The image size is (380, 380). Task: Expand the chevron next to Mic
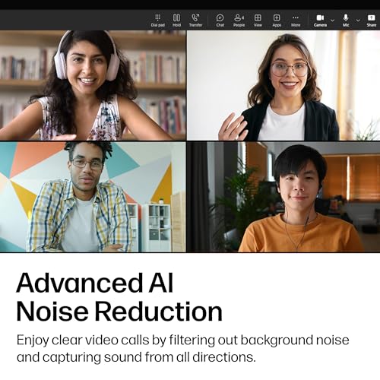[358, 21]
